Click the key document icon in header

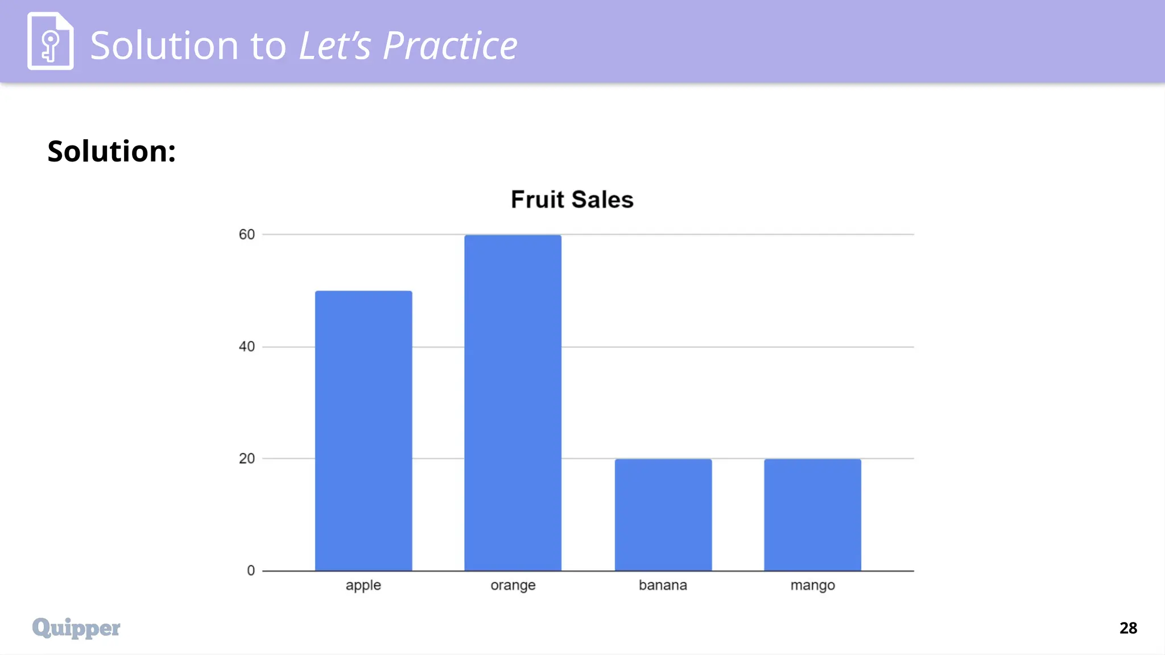coord(51,41)
